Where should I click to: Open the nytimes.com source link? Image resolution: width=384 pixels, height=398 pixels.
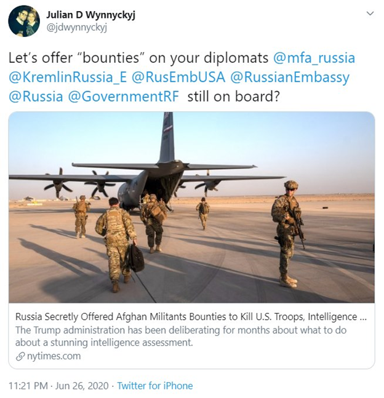[x=54, y=356]
